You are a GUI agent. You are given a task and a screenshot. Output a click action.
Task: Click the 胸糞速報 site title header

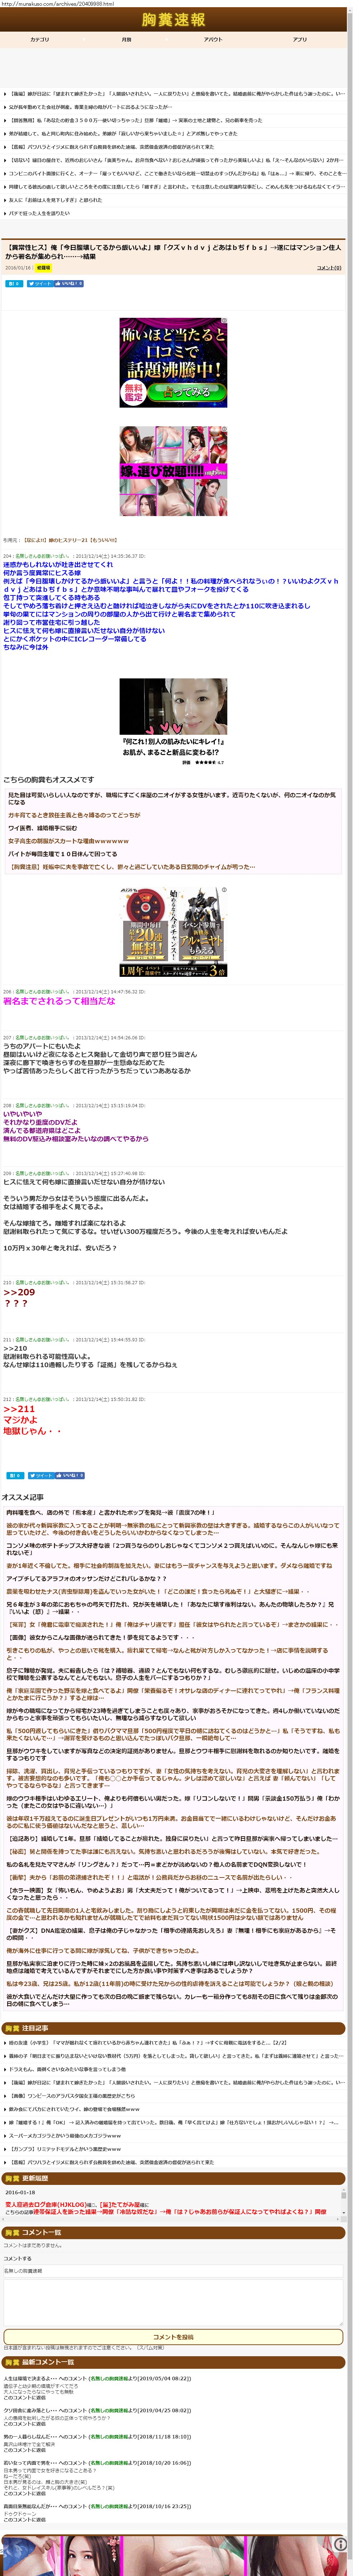[x=173, y=20]
